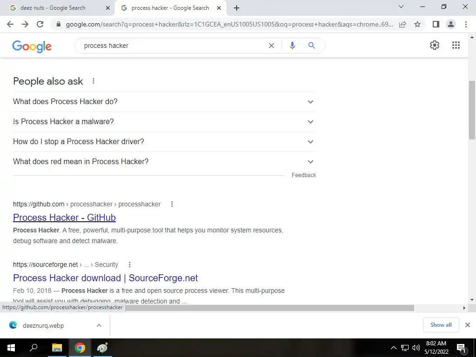The width and height of the screenshot is (476, 357).
Task: Open the GitHub result's three-dot menu
Action: 172,204
